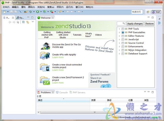164x121 pixels.
Task: Open the 文件(F) menu
Action: click(x=6, y=7)
